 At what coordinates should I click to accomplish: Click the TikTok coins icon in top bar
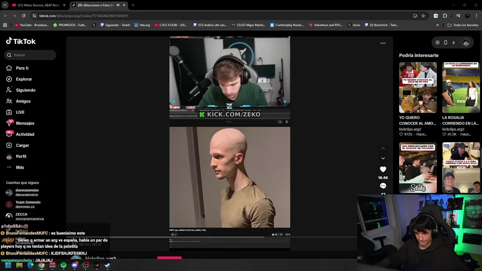click(437, 43)
